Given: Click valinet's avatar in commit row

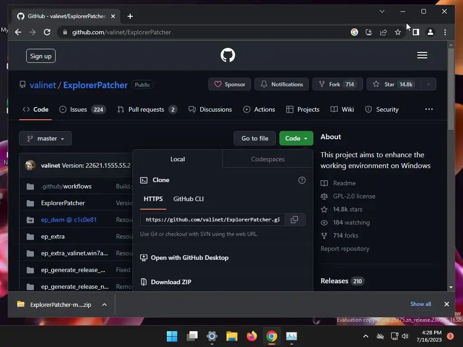Looking at the screenshot, I should [x=30, y=165].
